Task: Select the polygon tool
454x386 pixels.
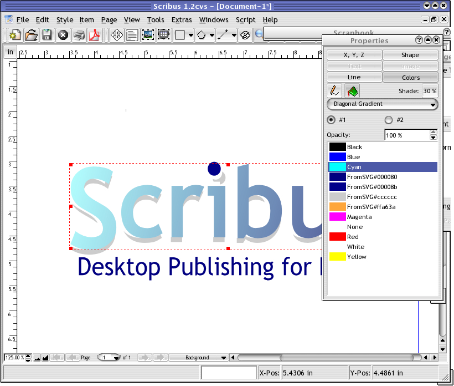Action: coord(201,35)
